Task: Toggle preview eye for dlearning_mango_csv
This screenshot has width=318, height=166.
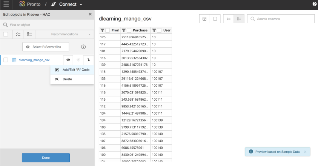Action: 68,60
